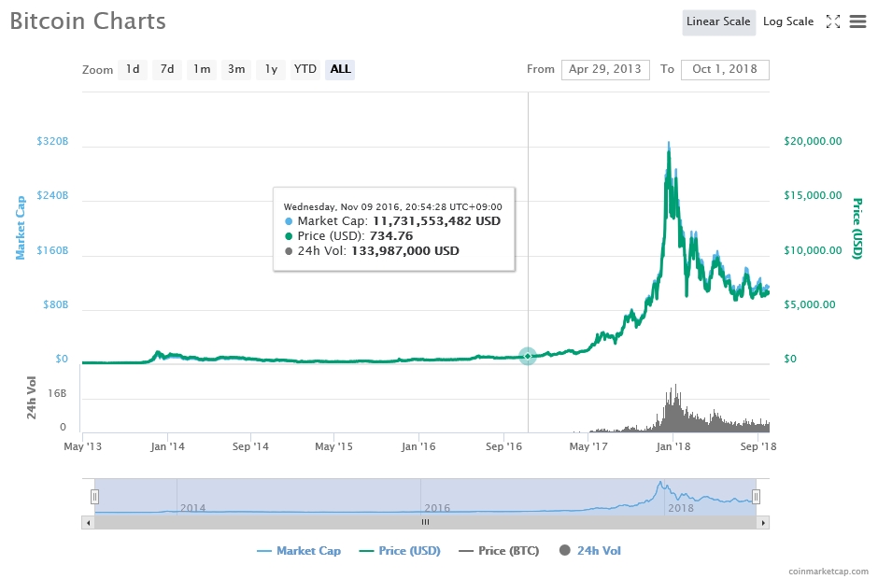Toggle fullscreen chart view icon

(833, 21)
